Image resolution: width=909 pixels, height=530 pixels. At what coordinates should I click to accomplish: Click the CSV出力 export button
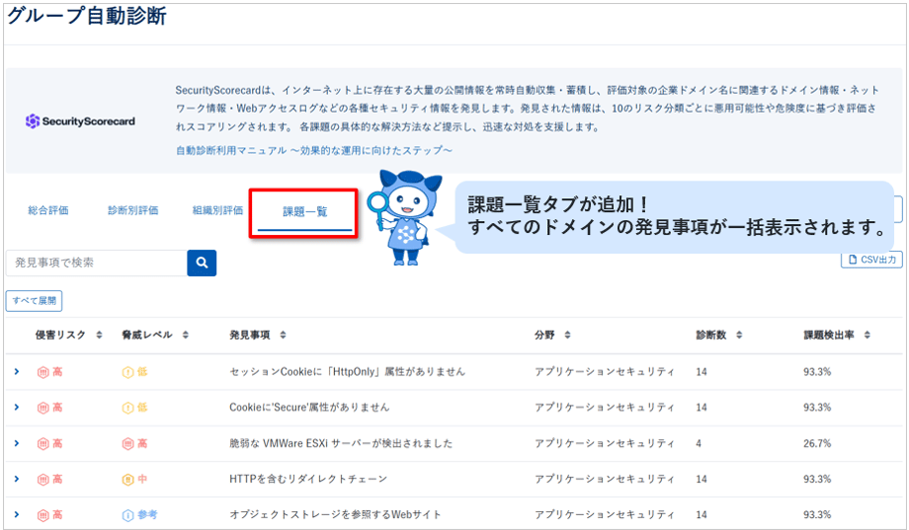point(871,260)
